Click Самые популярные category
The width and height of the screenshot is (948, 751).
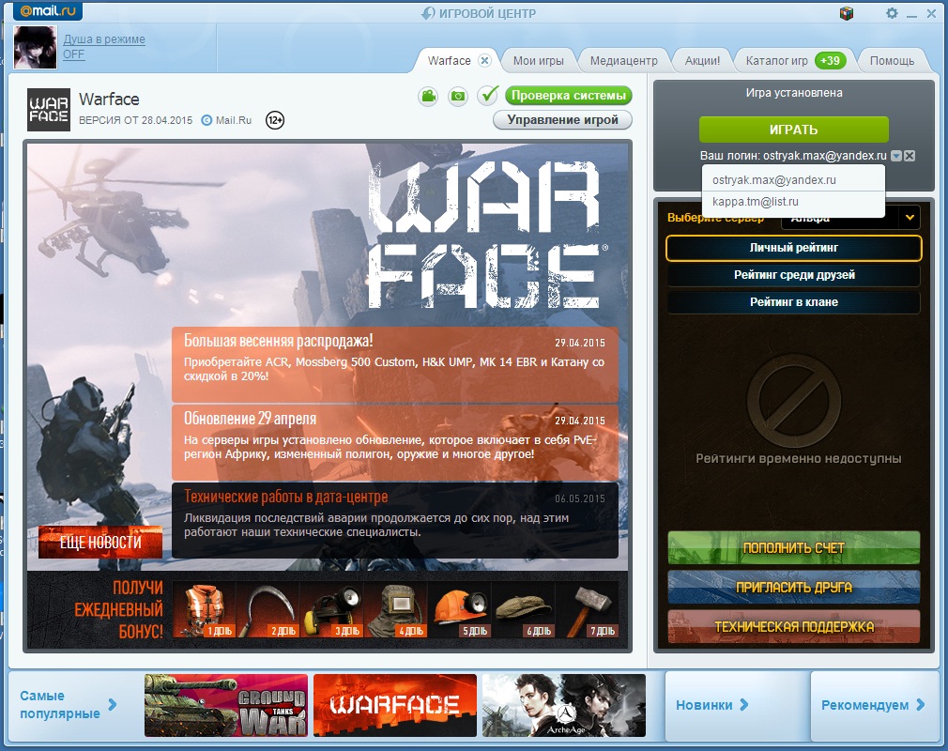(60, 704)
